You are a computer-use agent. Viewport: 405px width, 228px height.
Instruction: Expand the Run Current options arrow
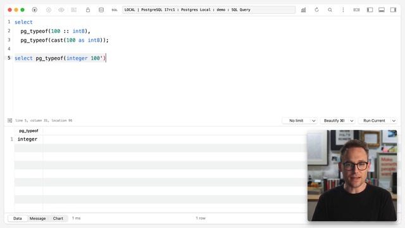394,121
